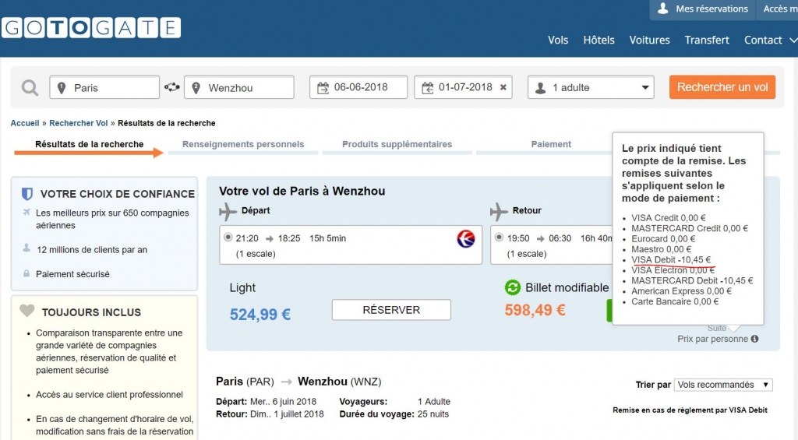Open the Contact menu item
This screenshot has height=440, width=798.
[x=763, y=40]
